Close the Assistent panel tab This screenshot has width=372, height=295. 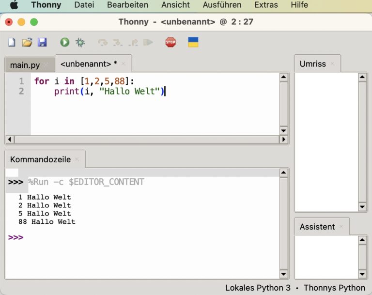[x=341, y=227]
